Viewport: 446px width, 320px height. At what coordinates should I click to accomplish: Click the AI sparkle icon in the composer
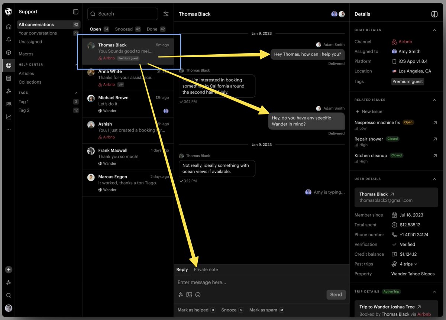point(181,295)
